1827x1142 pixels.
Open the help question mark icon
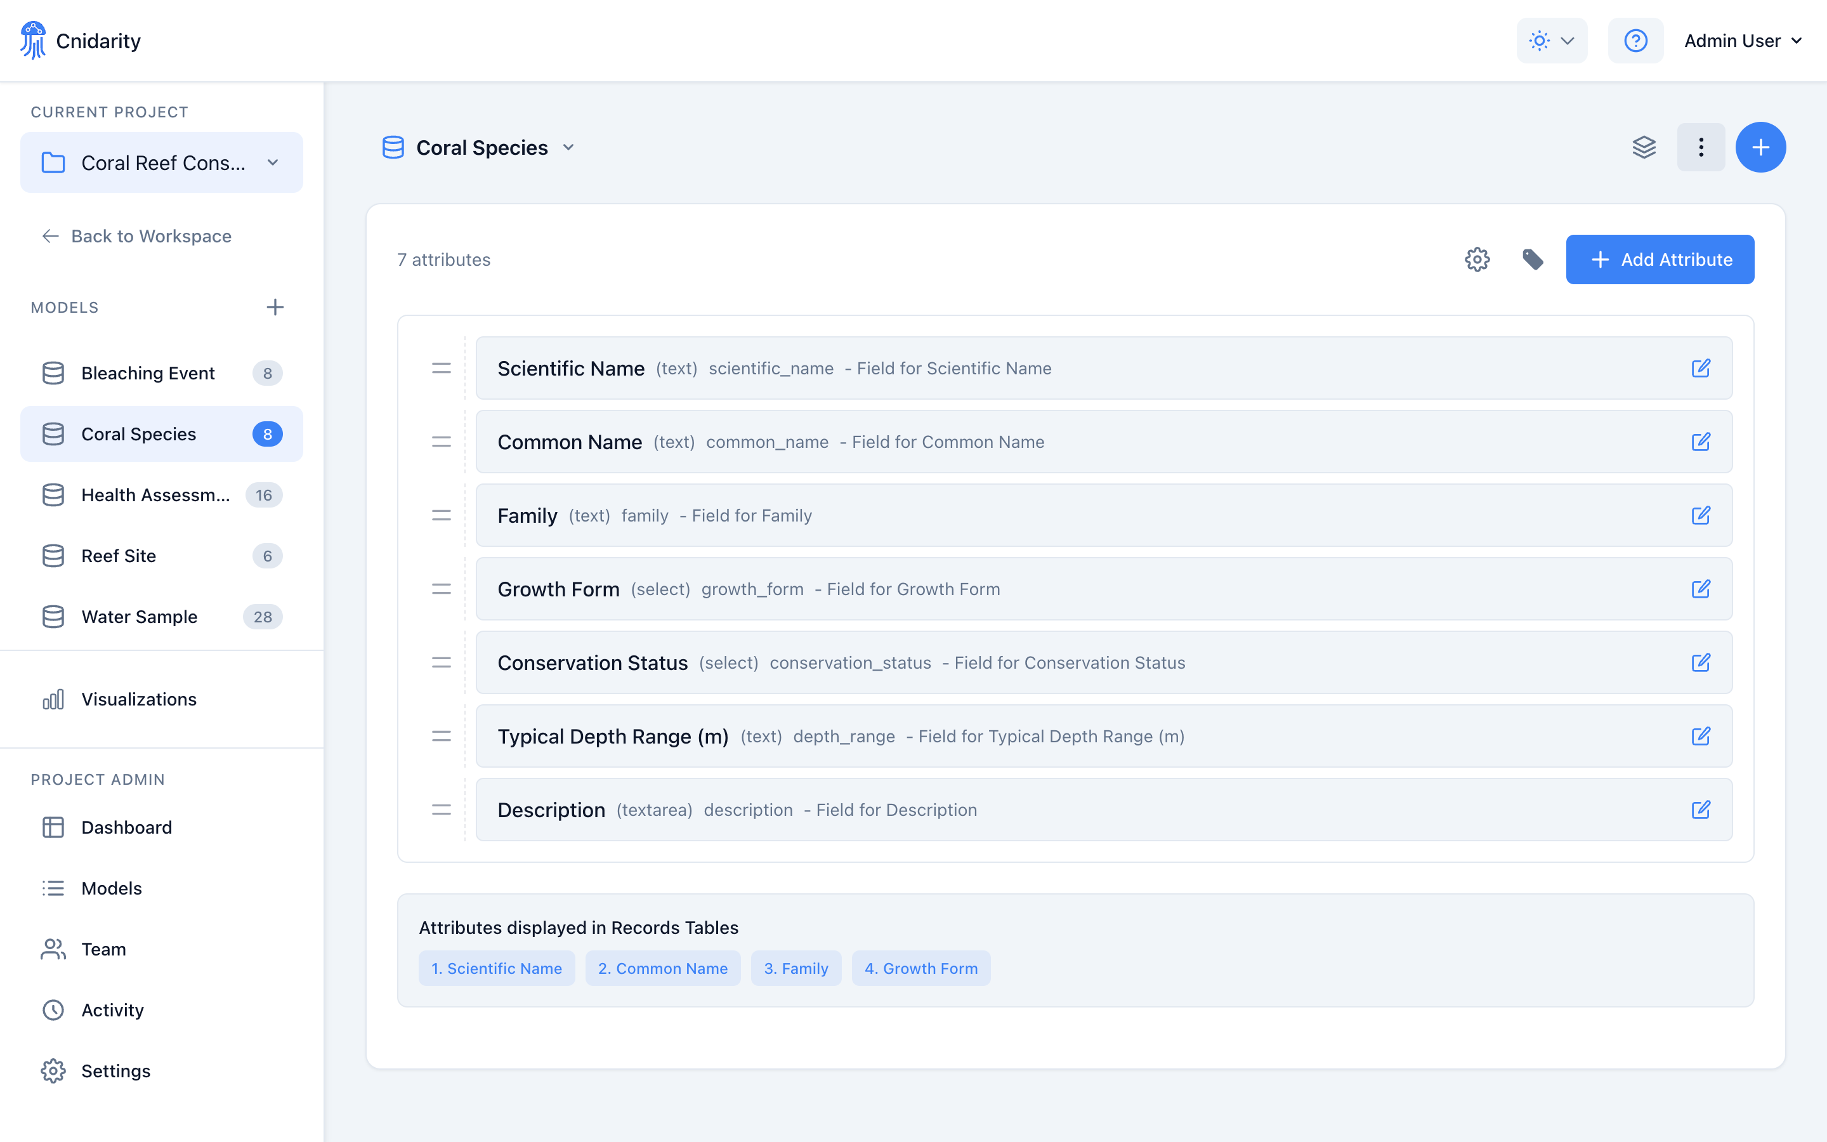tap(1635, 40)
